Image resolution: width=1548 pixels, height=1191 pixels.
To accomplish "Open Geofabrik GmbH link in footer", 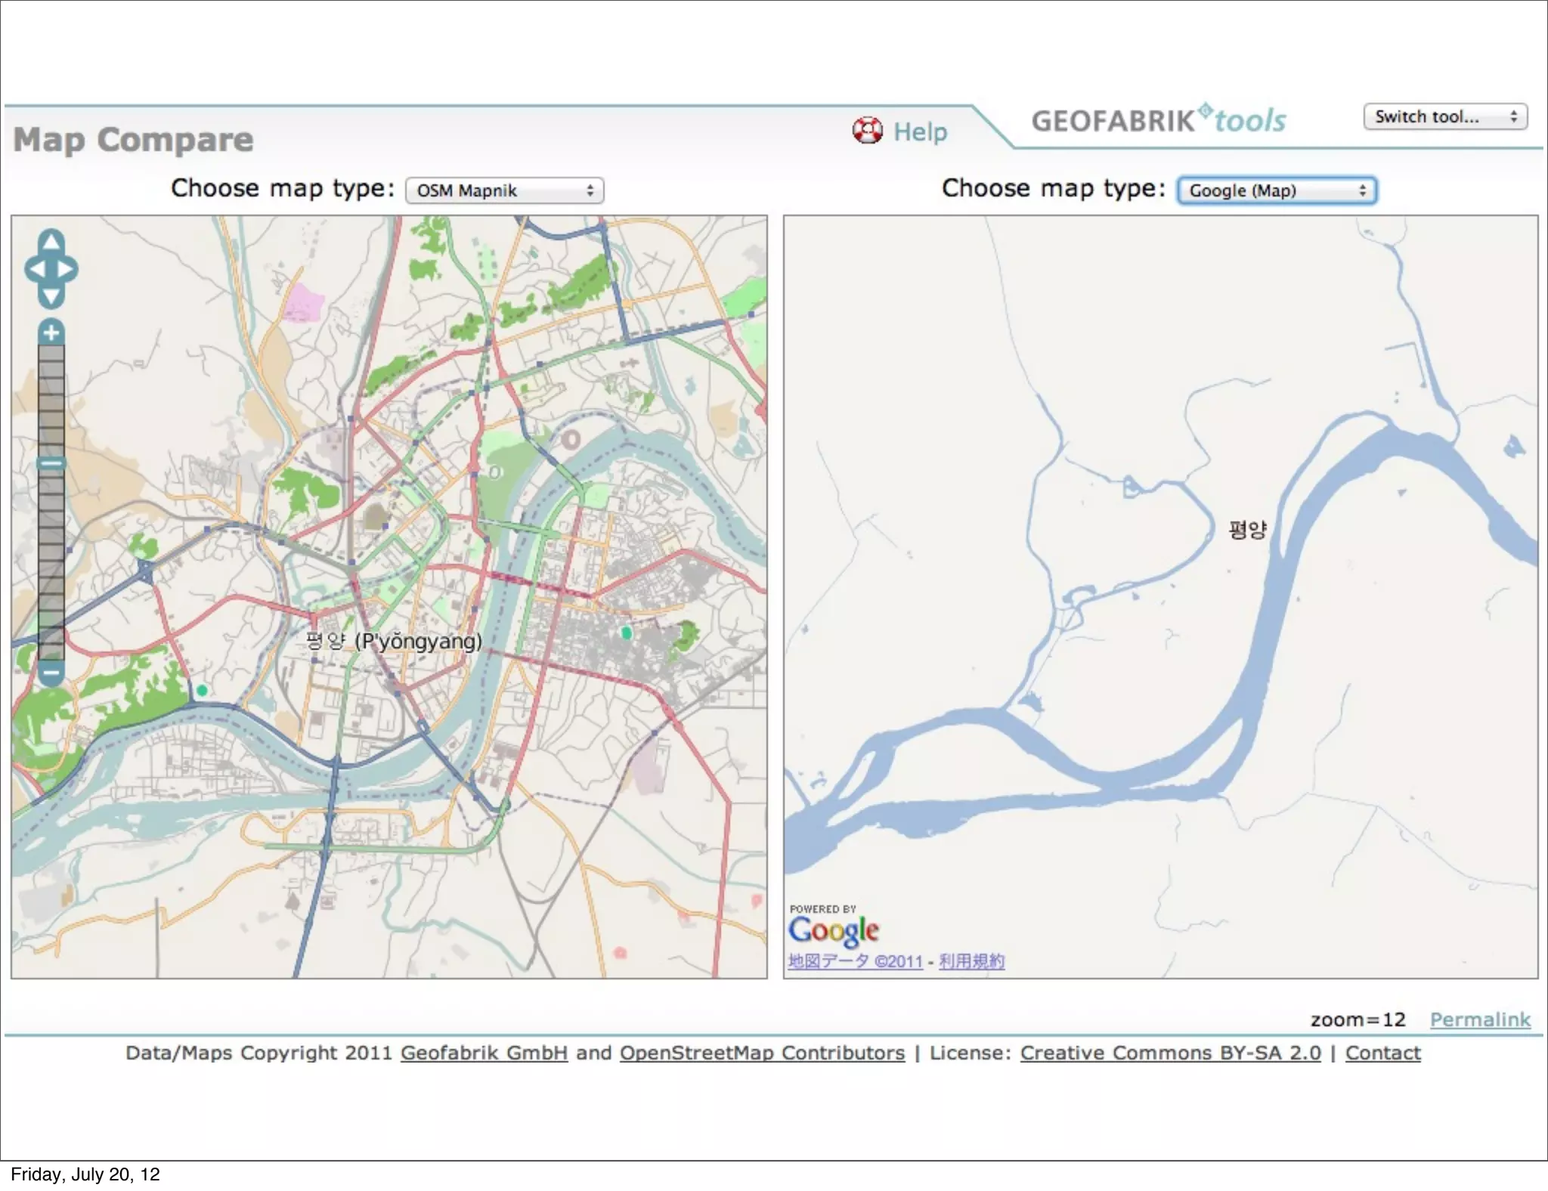I will tap(484, 1053).
